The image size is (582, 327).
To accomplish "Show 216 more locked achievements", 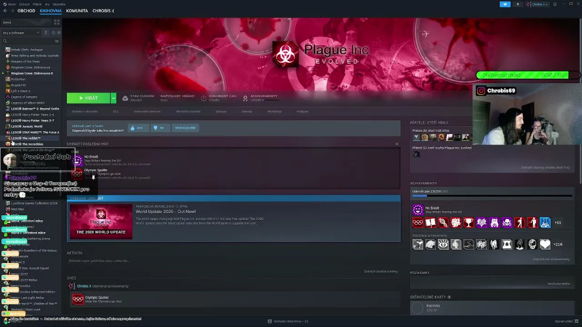I will (x=557, y=244).
